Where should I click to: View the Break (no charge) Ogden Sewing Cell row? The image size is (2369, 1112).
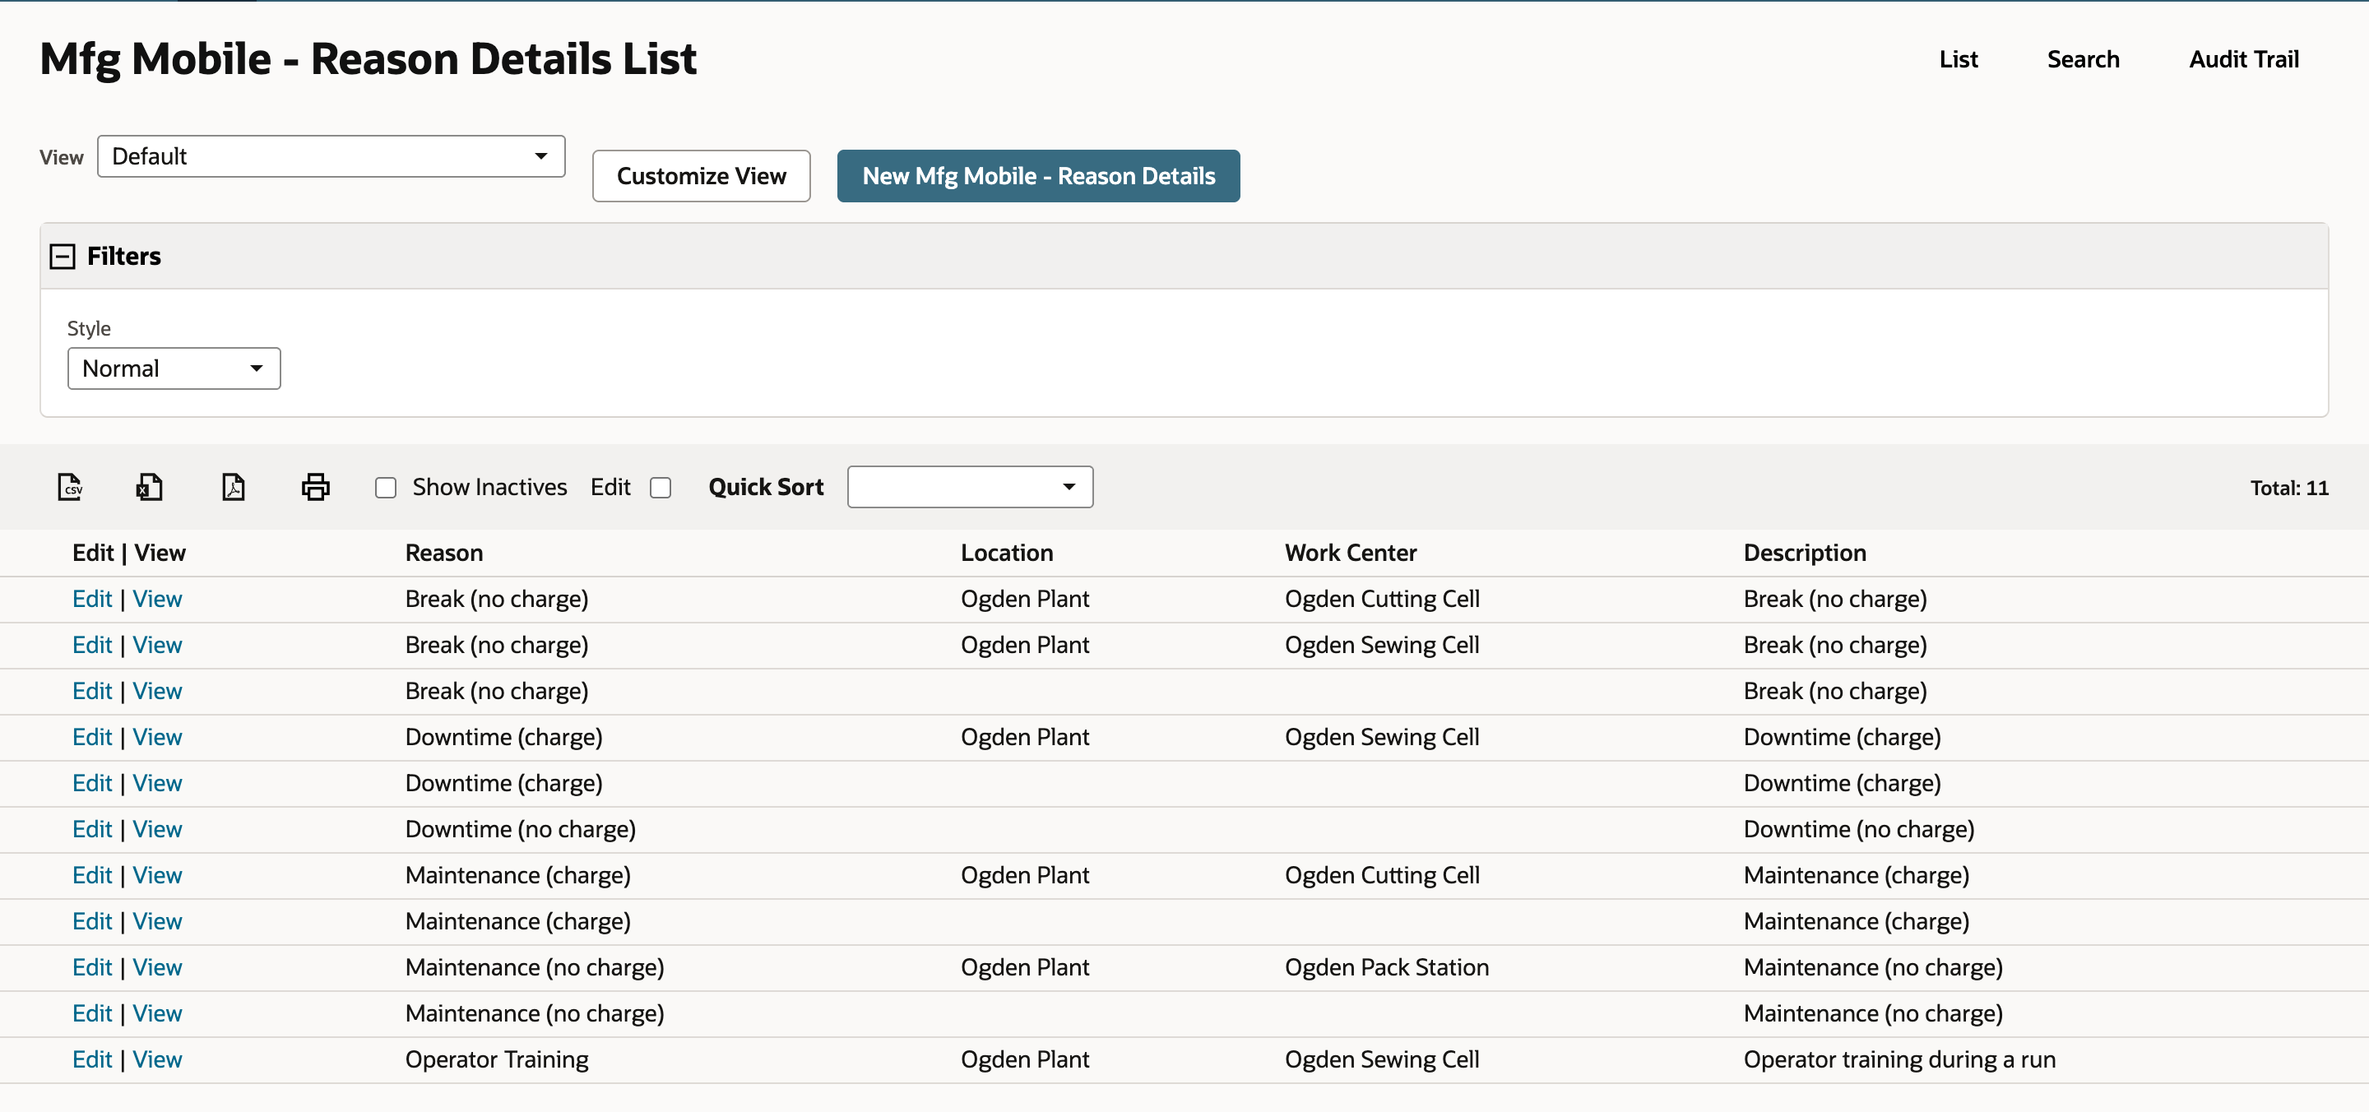point(157,645)
